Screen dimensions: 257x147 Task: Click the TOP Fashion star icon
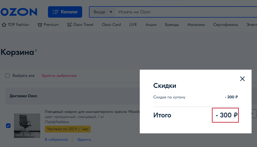coord(4,25)
